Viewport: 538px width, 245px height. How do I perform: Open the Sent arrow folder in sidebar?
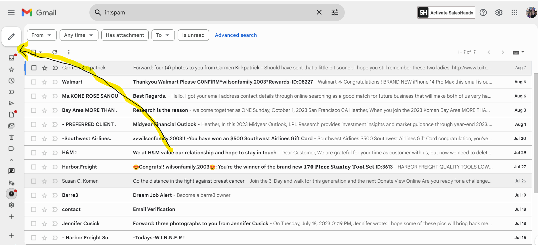pyautogui.click(x=11, y=103)
